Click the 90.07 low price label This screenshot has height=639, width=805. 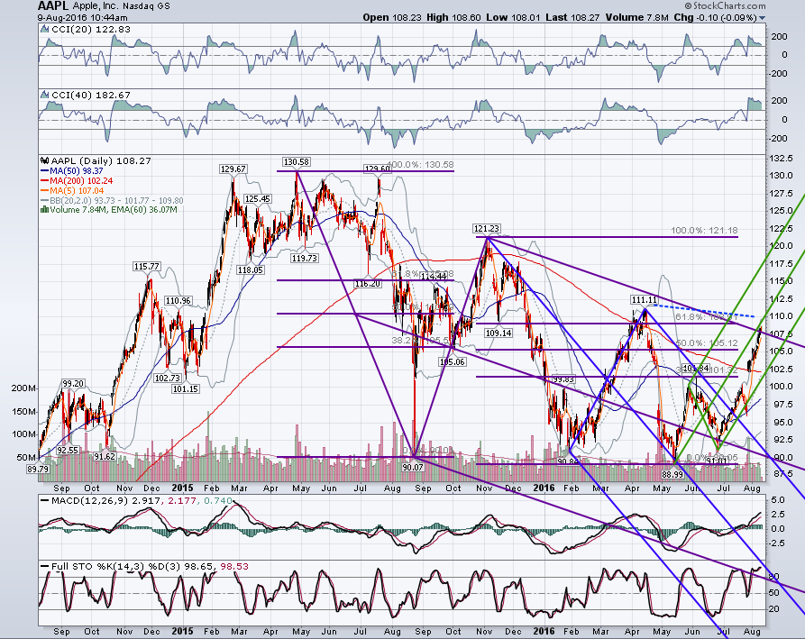tap(413, 467)
